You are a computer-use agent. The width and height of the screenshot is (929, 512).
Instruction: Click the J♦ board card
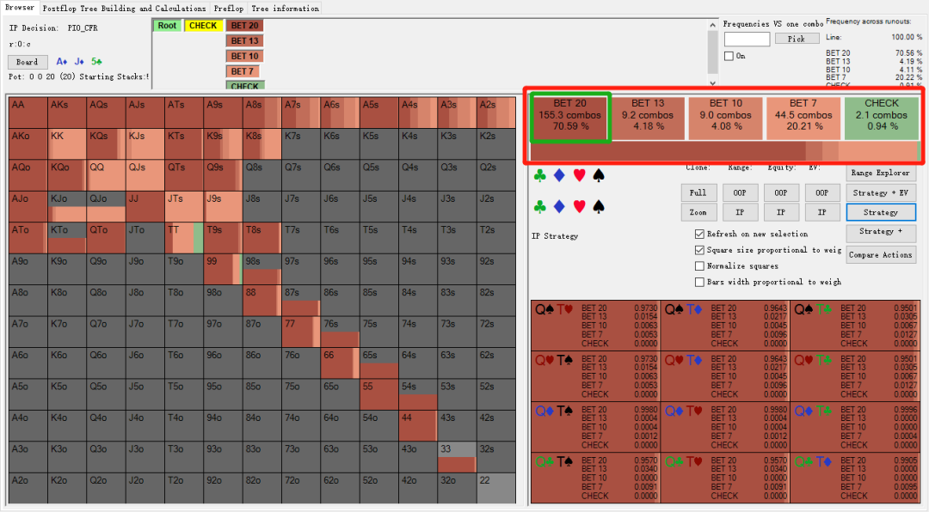[79, 62]
